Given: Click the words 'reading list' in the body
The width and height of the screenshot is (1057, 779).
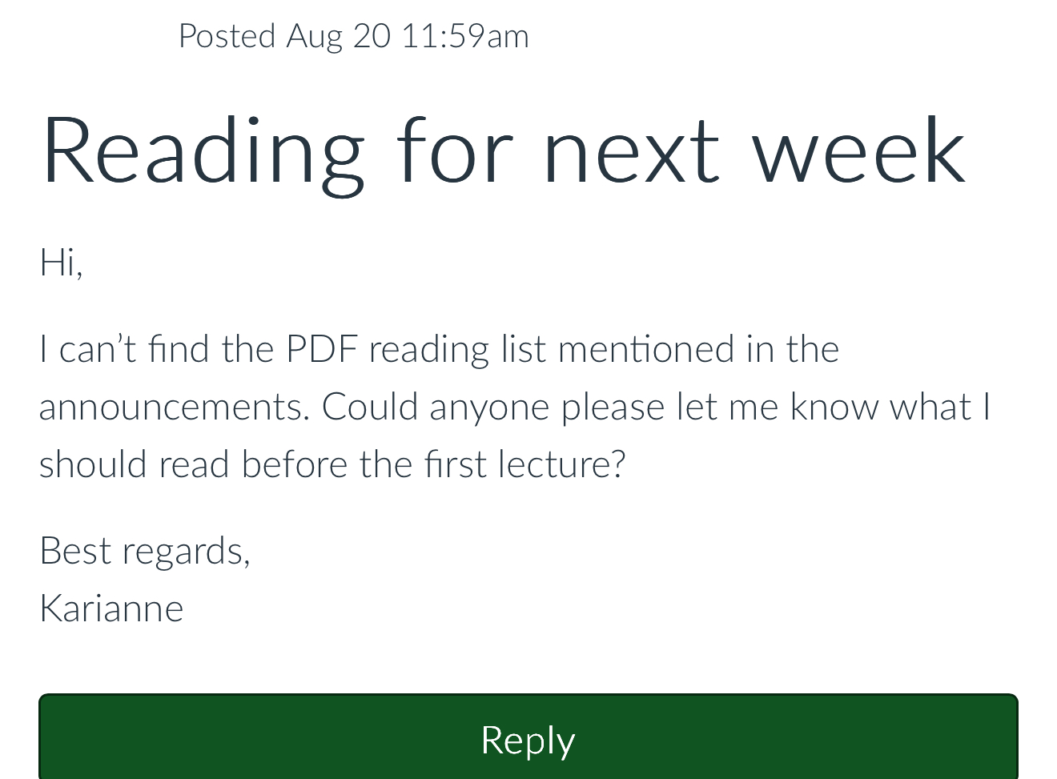Looking at the screenshot, I should pyautogui.click(x=457, y=350).
